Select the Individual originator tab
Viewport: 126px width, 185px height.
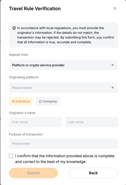[21, 101]
